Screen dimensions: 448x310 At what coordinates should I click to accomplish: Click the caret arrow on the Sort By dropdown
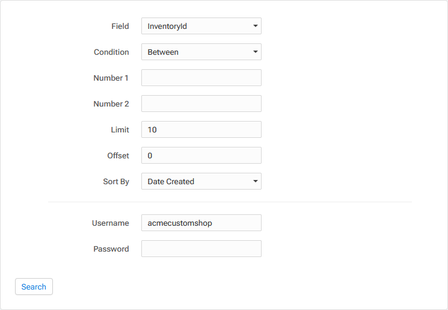click(x=256, y=181)
